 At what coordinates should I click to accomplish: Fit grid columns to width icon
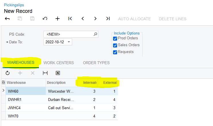coord(45,73)
